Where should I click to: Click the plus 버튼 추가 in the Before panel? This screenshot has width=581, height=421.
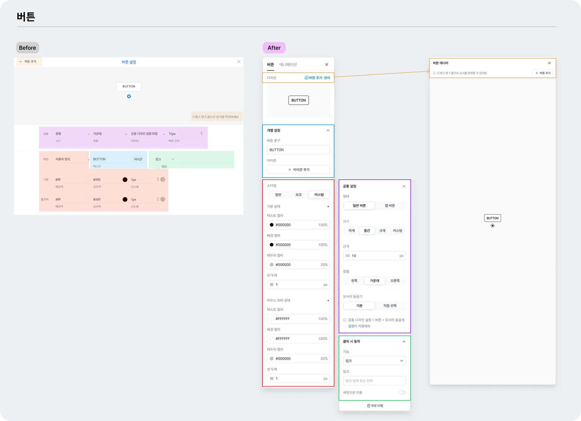(20, 62)
